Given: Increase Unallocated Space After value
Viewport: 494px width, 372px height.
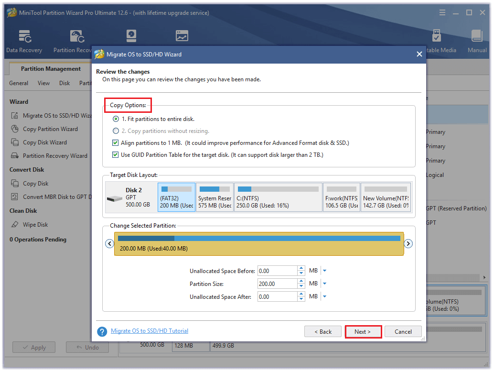Looking at the screenshot, I should click(301, 295).
